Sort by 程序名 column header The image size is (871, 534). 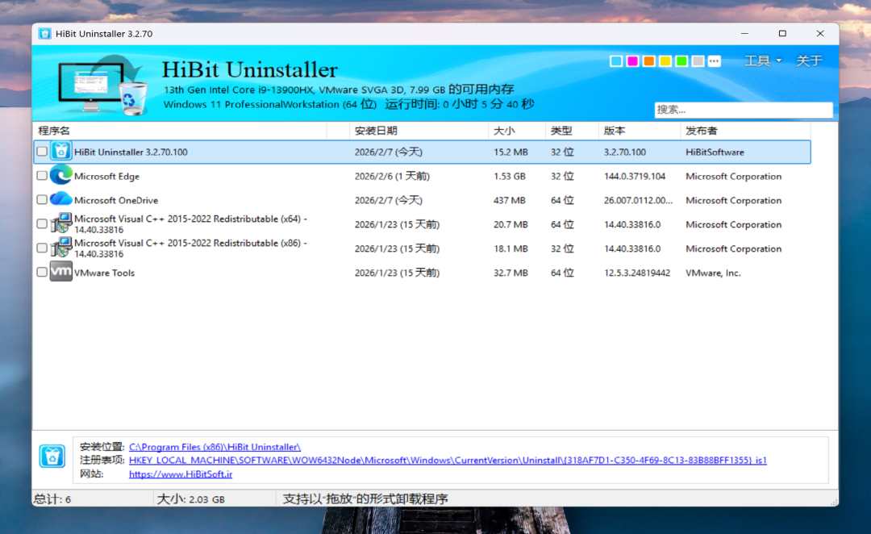click(x=179, y=131)
